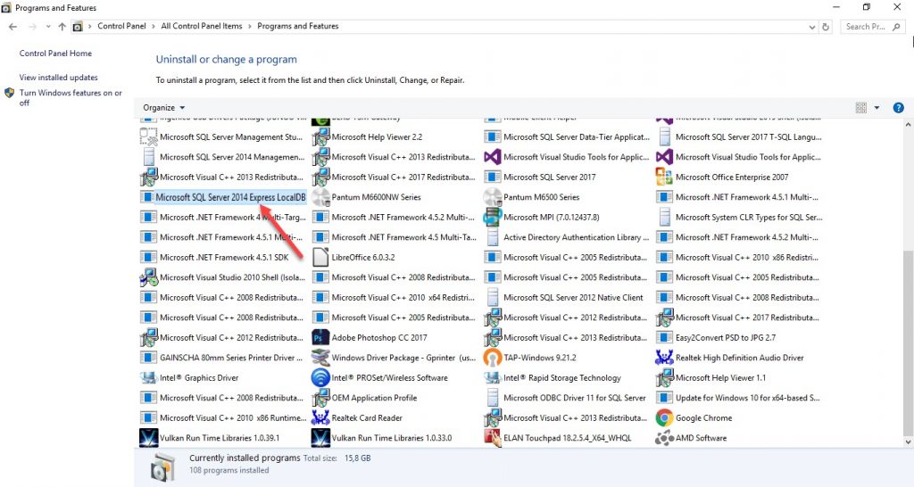Click the Adobe Photoshop CC 2017 icon

pos(320,337)
